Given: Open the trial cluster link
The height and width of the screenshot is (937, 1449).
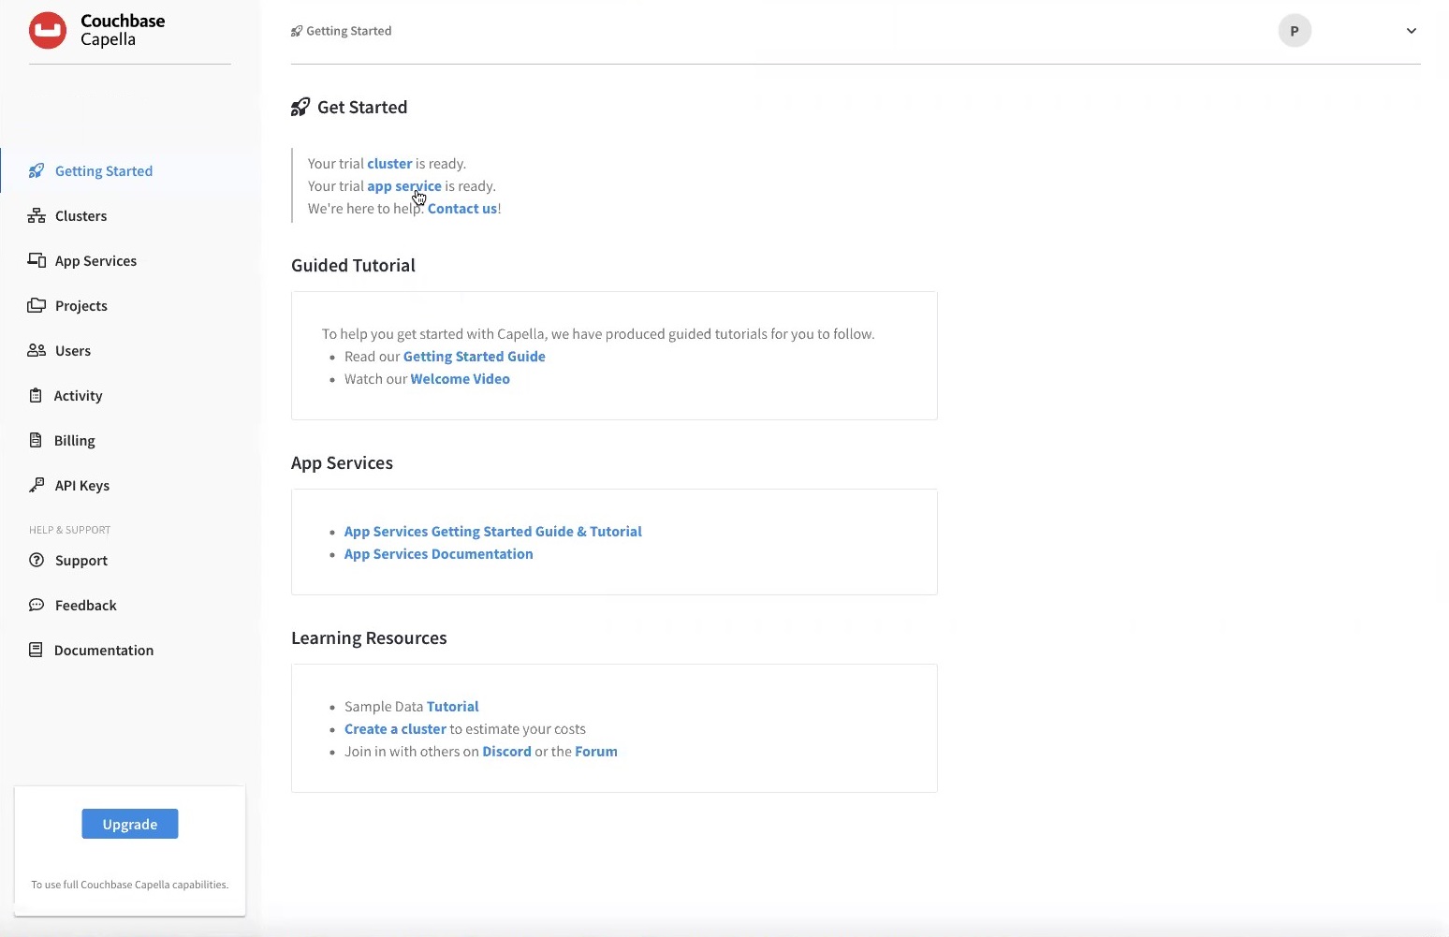Looking at the screenshot, I should (x=389, y=164).
